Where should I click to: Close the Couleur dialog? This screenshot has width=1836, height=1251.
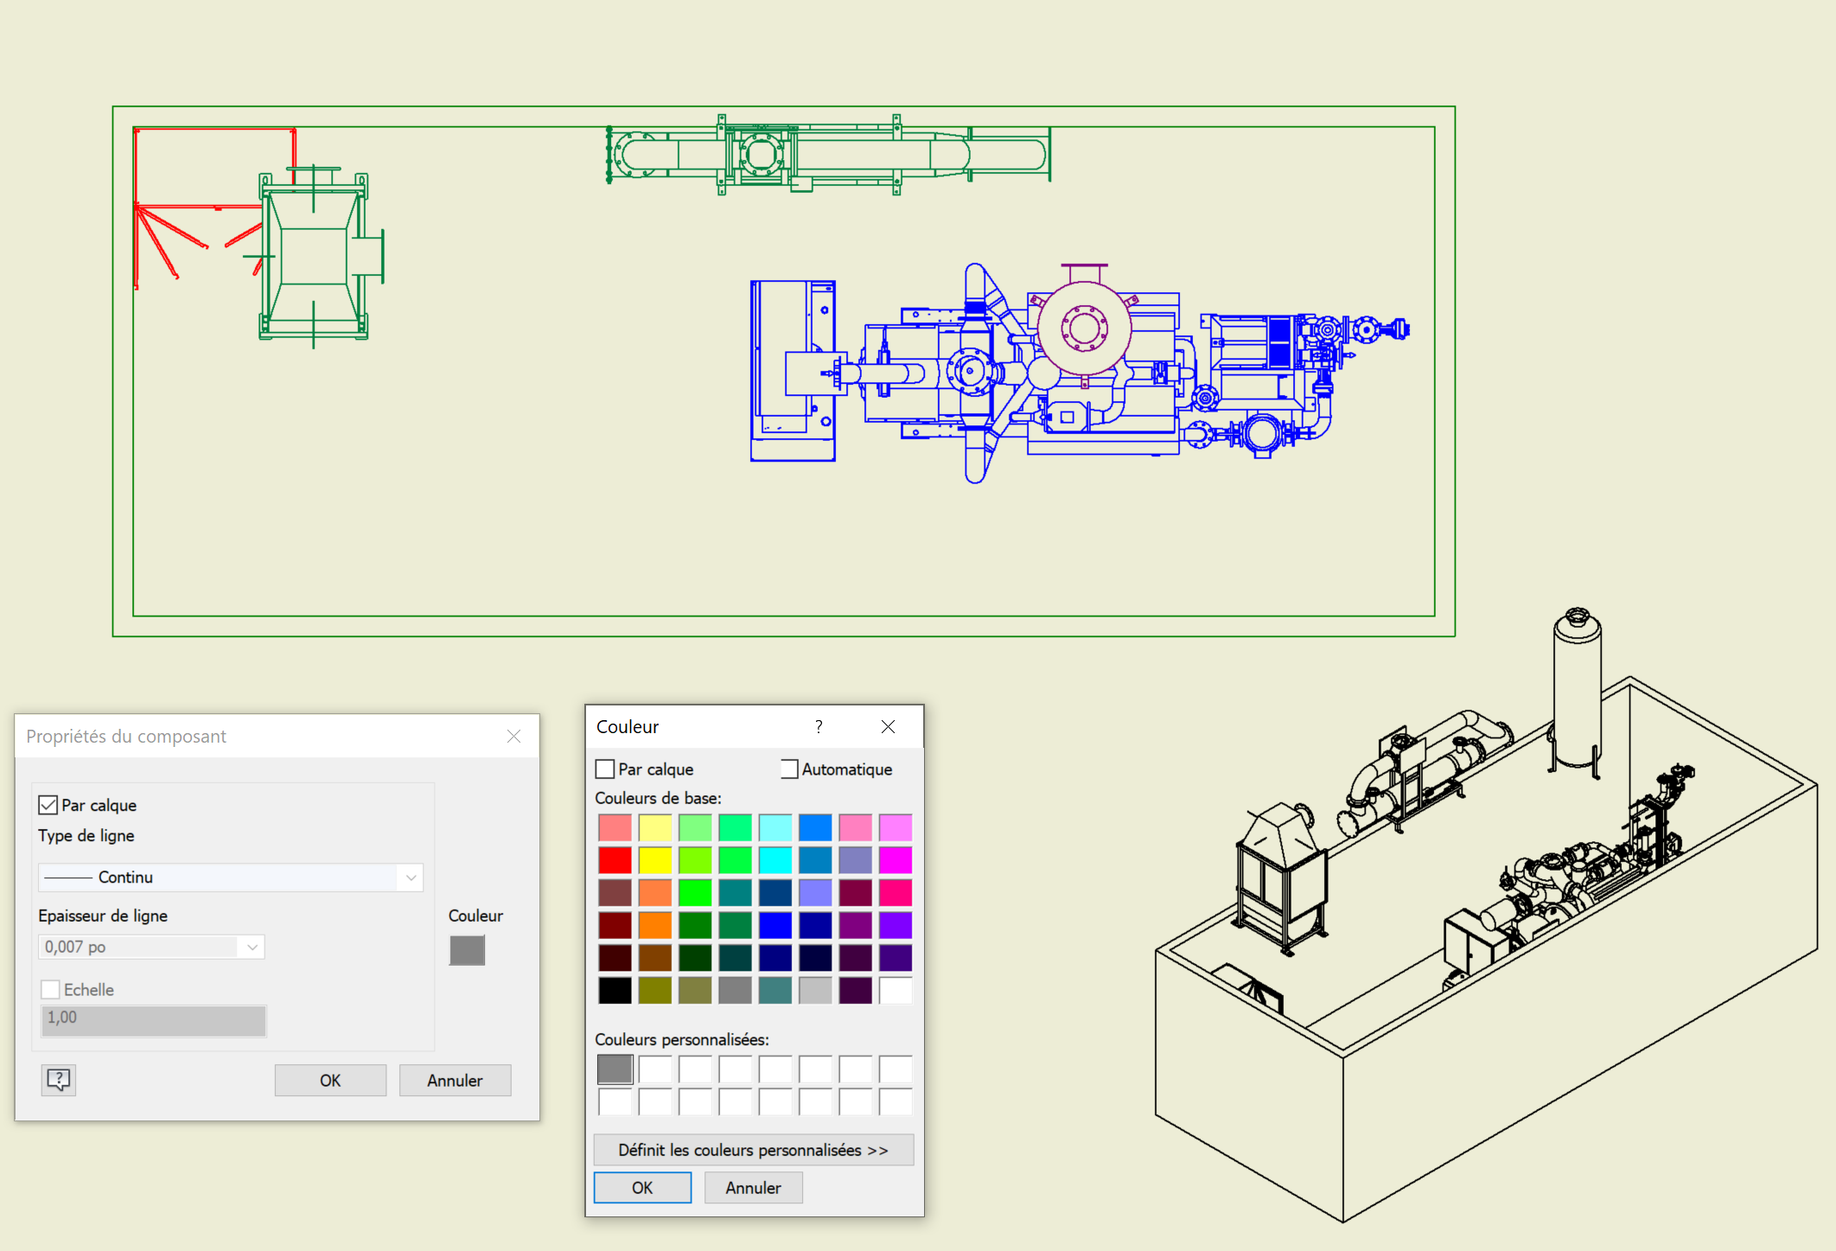click(x=888, y=726)
